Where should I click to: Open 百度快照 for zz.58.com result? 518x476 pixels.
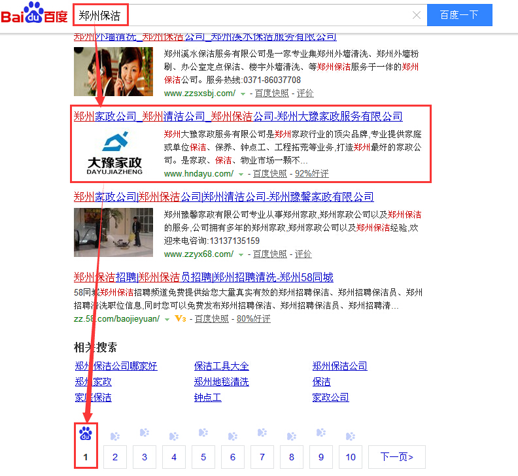click(x=212, y=319)
